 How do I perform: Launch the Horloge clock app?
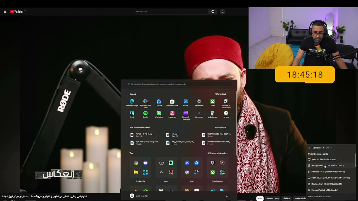(x=226, y=114)
